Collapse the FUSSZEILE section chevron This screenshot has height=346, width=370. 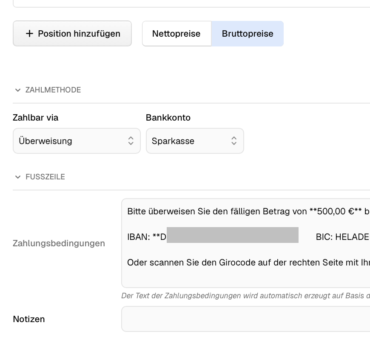click(18, 177)
